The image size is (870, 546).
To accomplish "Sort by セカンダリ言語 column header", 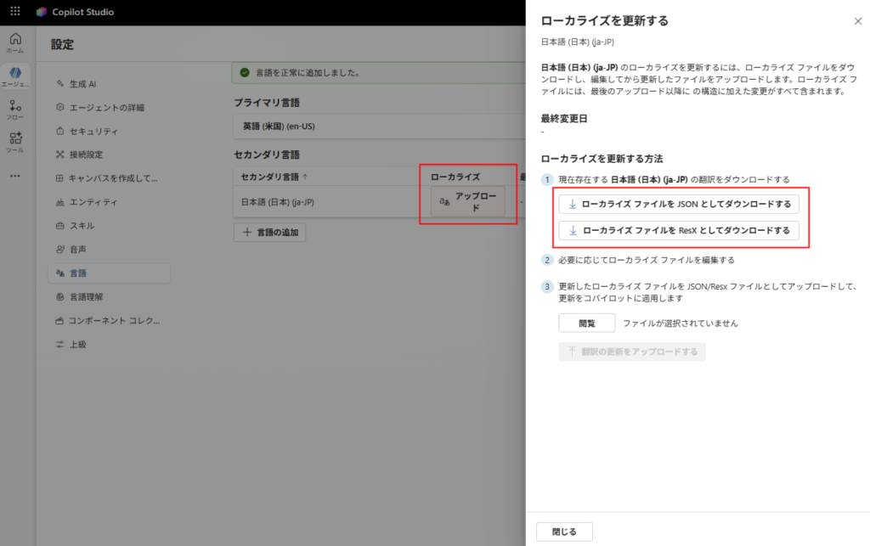I will point(274,177).
